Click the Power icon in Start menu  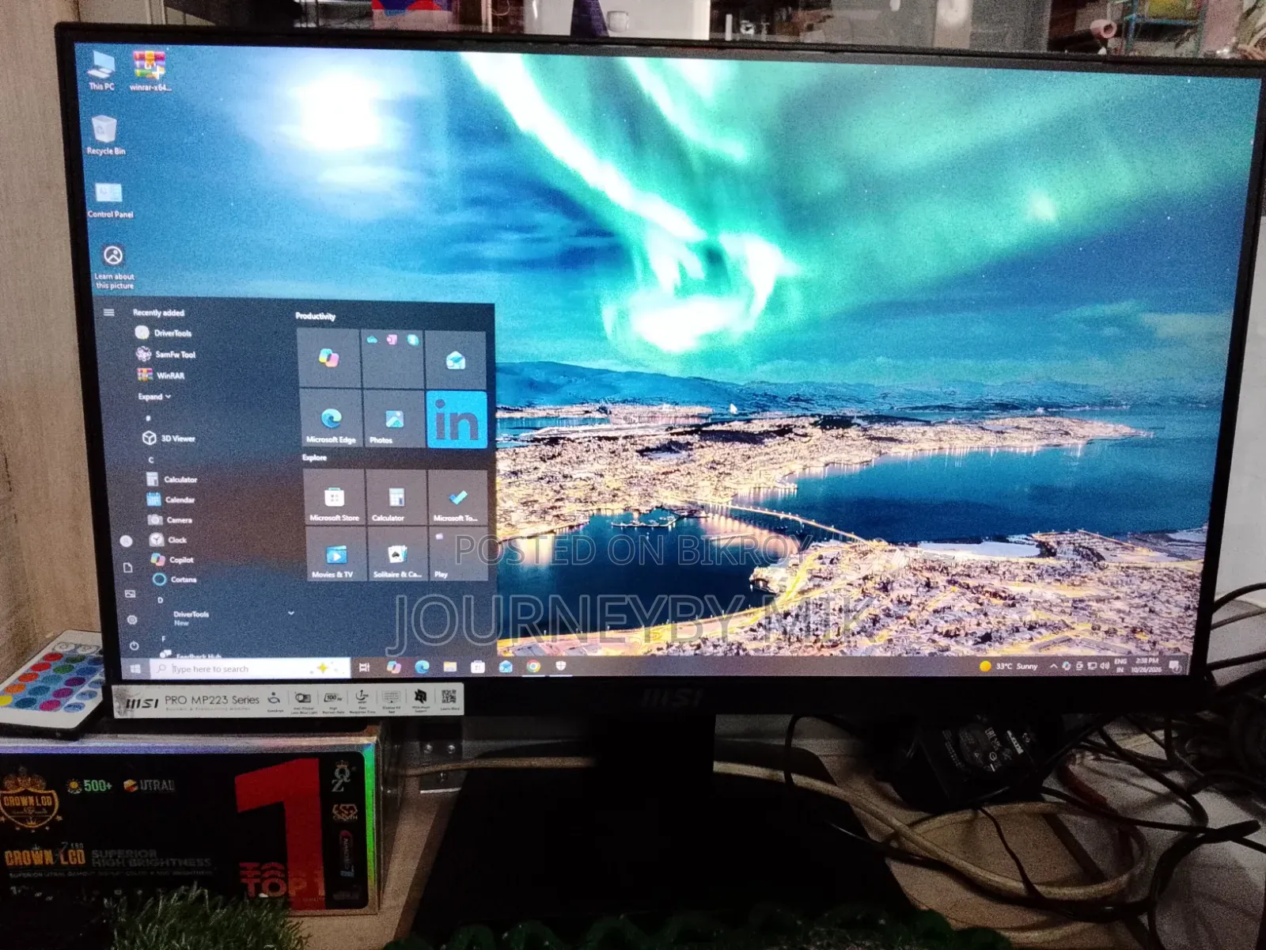pos(135,645)
